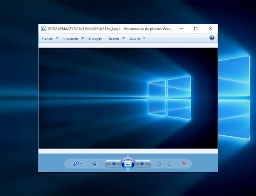Rotate the image counterclockwise
256x196 pixels.
click(x=159, y=164)
